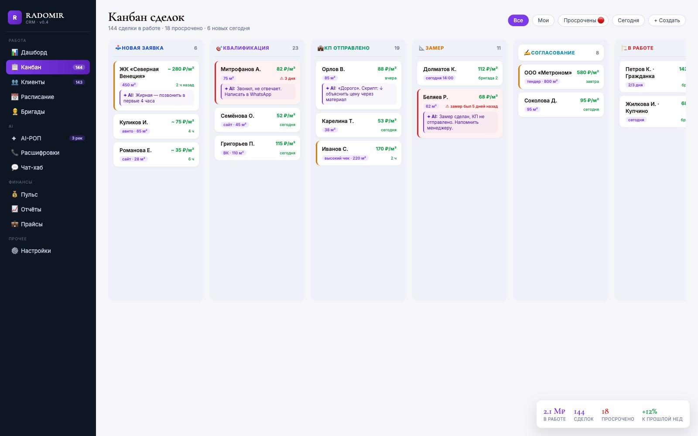Click the warning icon on the Митрофанов А. card
This screenshot has width=698, height=436.
(x=282, y=78)
